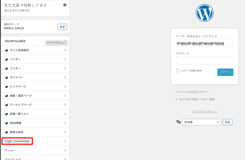Expand アーカイブページ section chevron
Image resolution: width=245 pixels, height=160 pixels.
[65, 105]
